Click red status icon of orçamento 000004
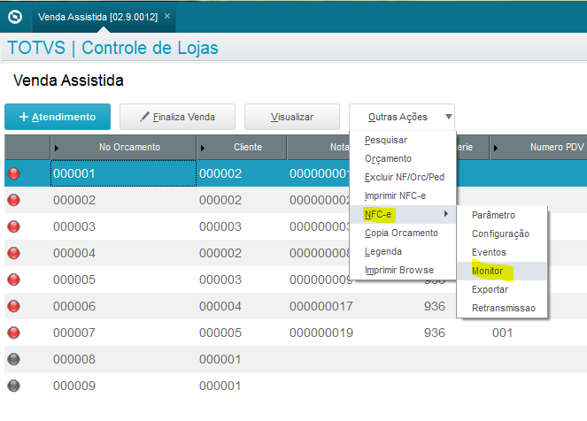 (14, 253)
